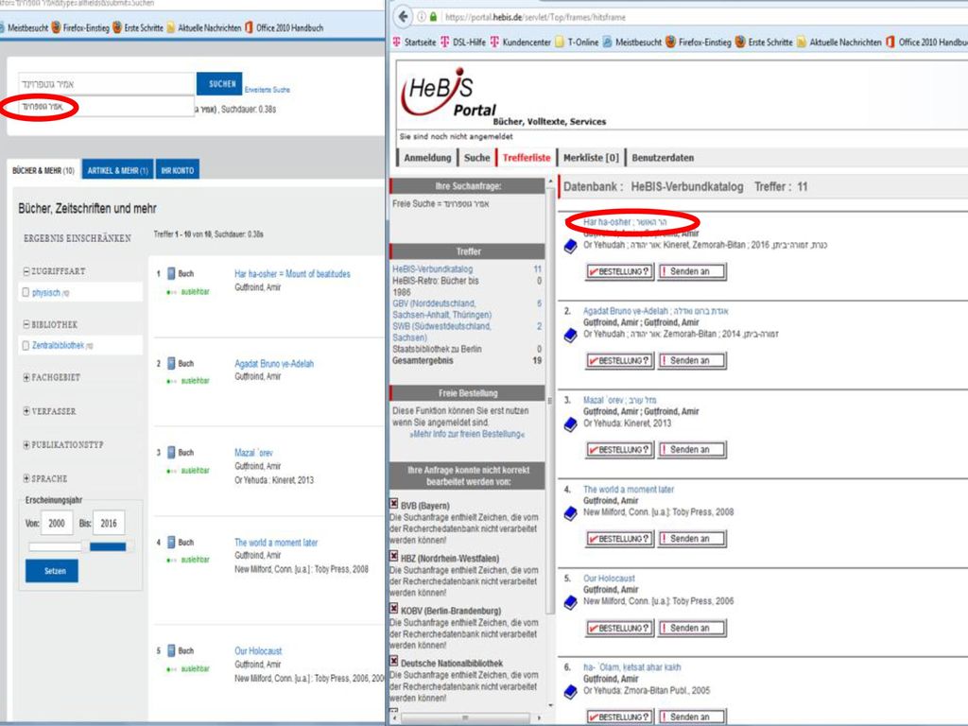Open the Startseite bookmark
The width and height of the screenshot is (968, 726).
(414, 42)
